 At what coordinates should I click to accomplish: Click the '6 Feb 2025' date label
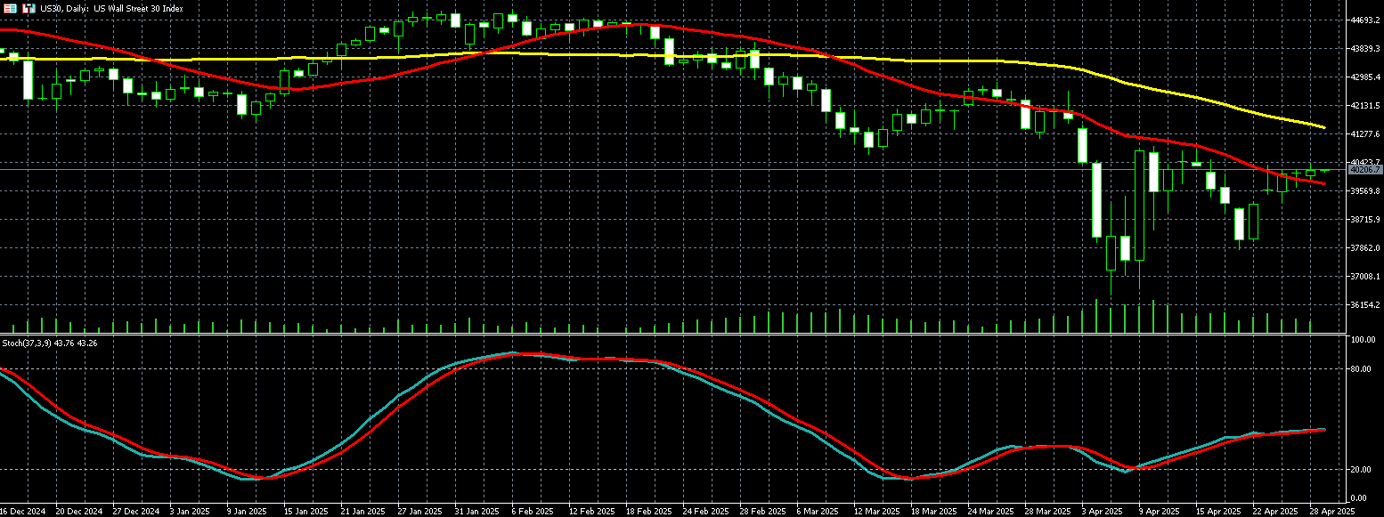pyautogui.click(x=533, y=512)
